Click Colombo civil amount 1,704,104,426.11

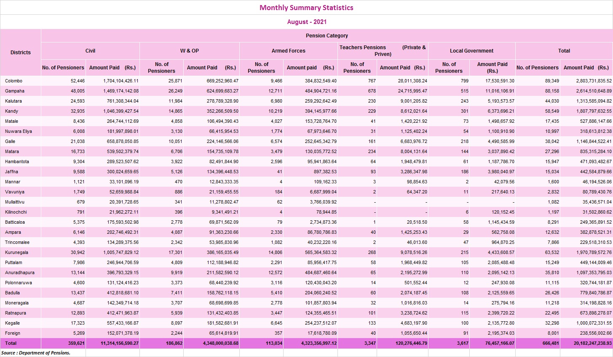point(121,81)
